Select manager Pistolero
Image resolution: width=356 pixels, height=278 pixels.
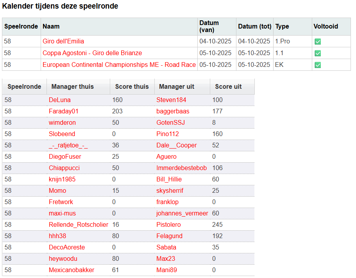[168, 225]
